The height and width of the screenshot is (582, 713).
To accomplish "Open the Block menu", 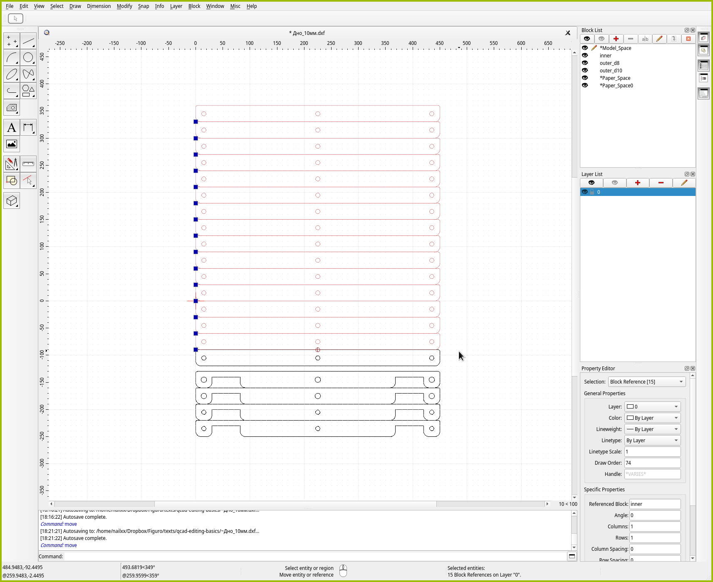I will (194, 6).
